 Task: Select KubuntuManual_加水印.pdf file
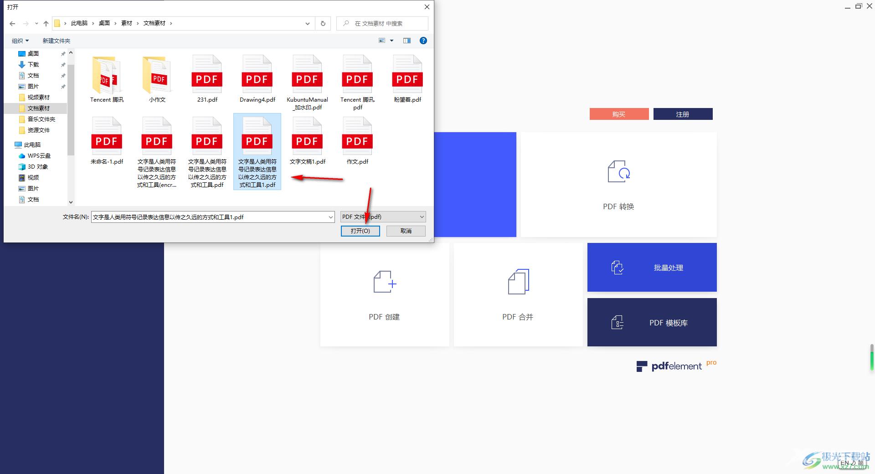pyautogui.click(x=307, y=82)
